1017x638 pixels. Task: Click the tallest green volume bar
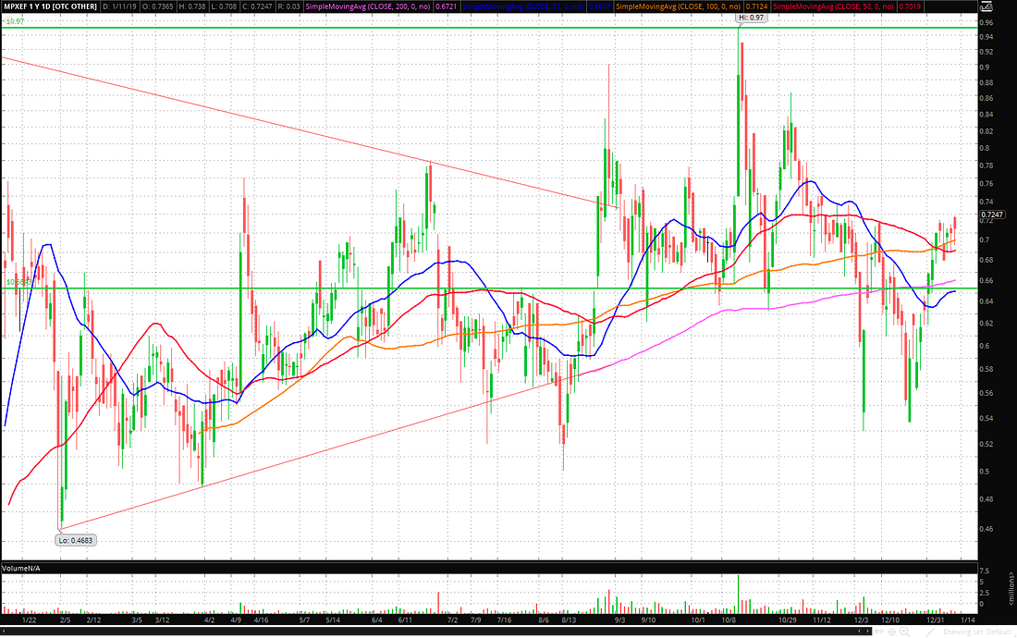[739, 593]
